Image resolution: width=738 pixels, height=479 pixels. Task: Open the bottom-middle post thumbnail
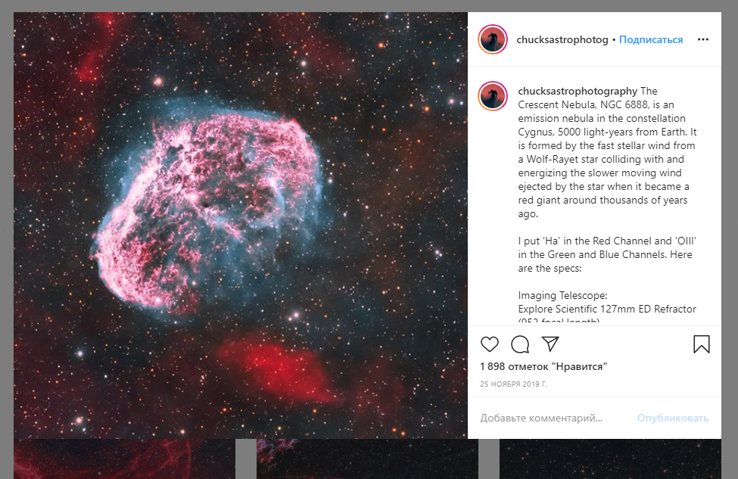(367, 459)
